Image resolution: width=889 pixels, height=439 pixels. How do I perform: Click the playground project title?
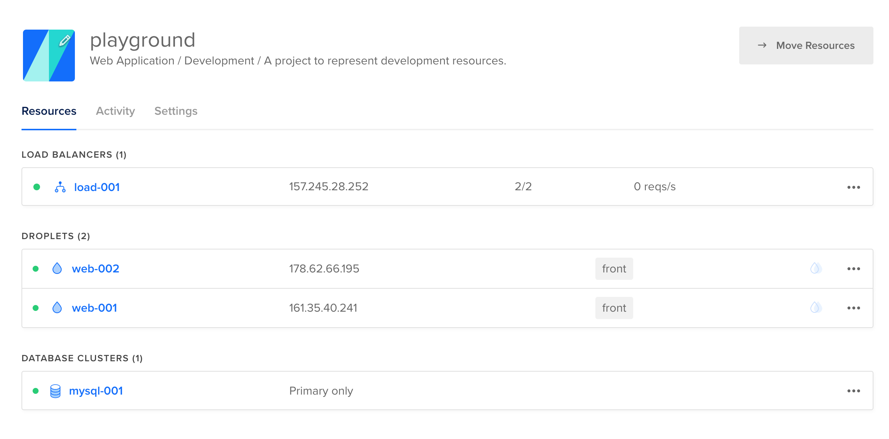pos(143,40)
